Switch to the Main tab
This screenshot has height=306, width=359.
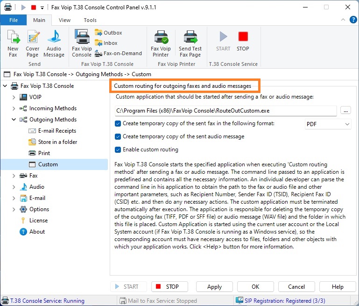[39, 20]
